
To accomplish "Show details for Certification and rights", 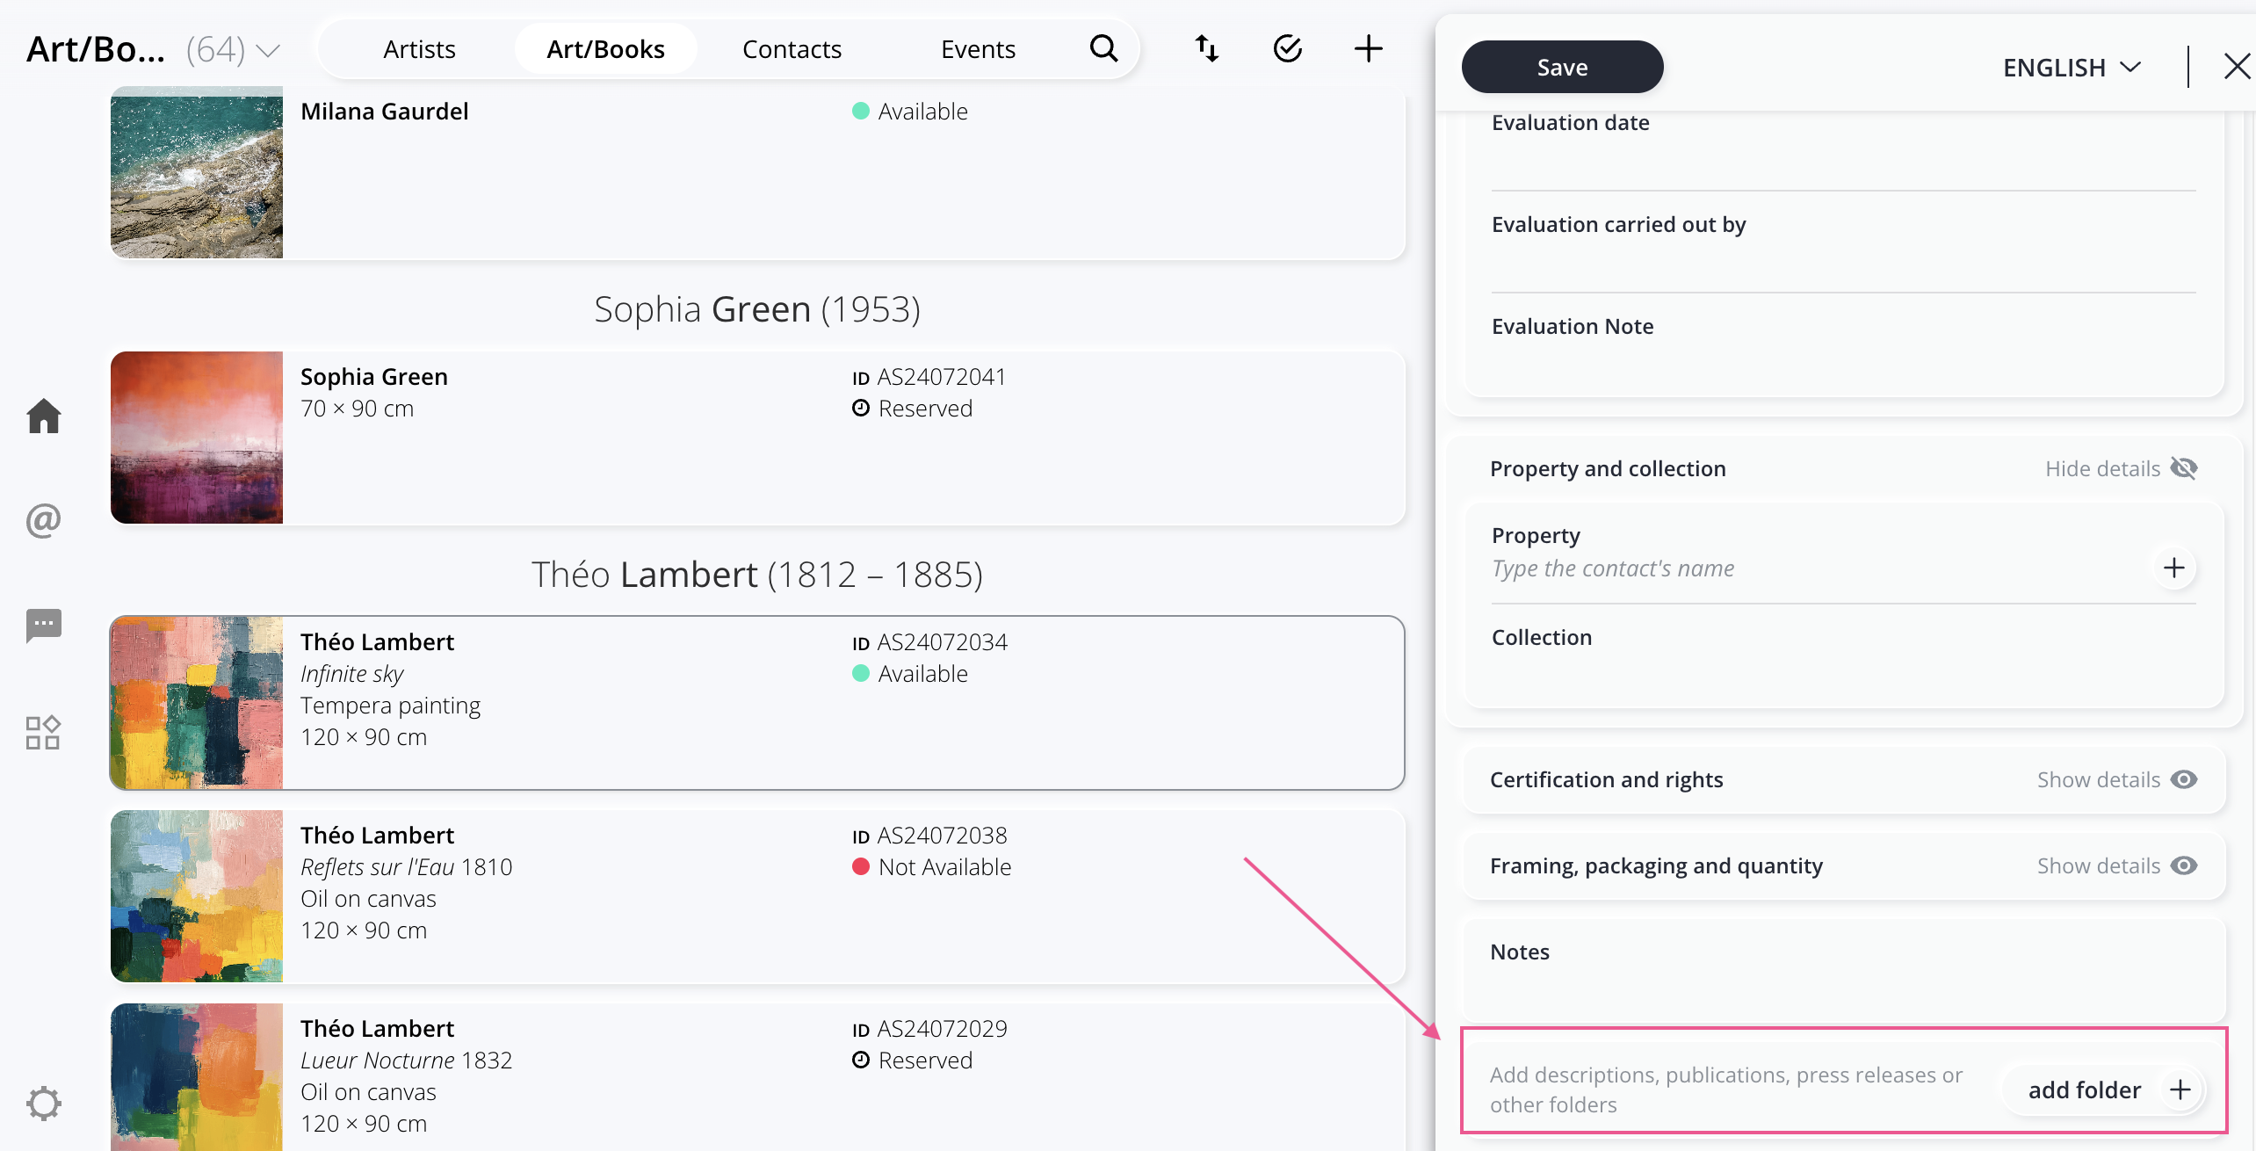I will 2116,779.
